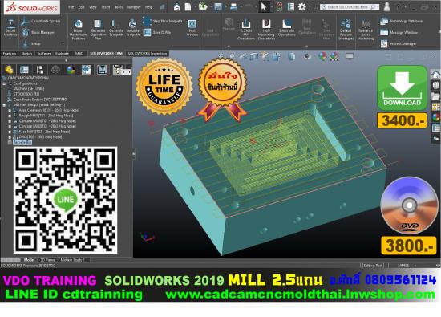Open 2.5 Axis Mill Operations
The height and width of the screenshot is (317, 441).
[x=246, y=30]
